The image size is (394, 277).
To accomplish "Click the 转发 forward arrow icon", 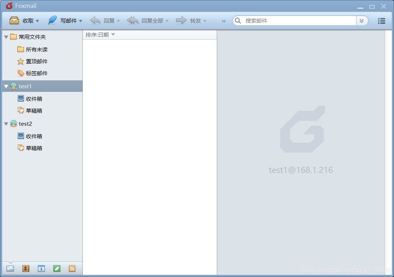I will pyautogui.click(x=181, y=21).
